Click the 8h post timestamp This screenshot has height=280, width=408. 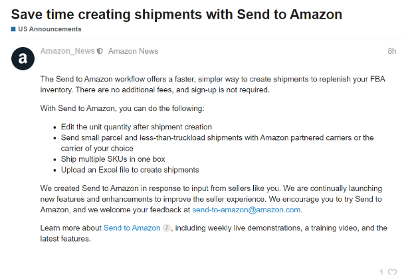pos(391,51)
